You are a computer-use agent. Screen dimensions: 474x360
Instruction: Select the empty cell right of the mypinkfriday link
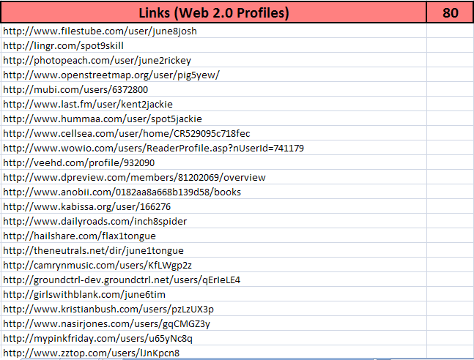[451, 338]
